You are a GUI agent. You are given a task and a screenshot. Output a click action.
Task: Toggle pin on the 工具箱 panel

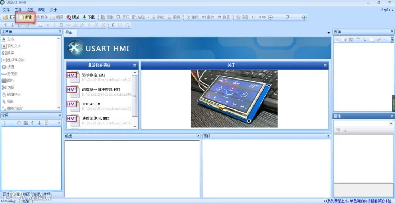click(x=60, y=32)
